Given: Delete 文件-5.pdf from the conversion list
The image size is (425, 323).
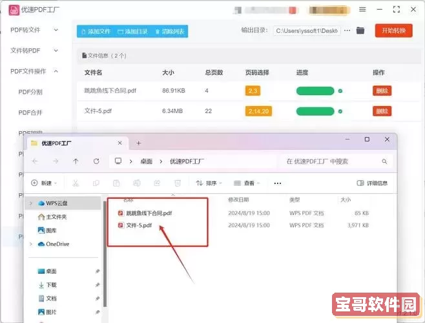Looking at the screenshot, I should coord(382,111).
